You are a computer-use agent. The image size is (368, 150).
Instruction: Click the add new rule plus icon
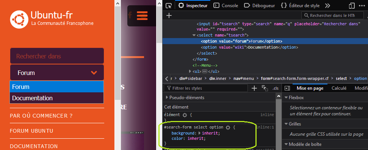(x=254, y=88)
